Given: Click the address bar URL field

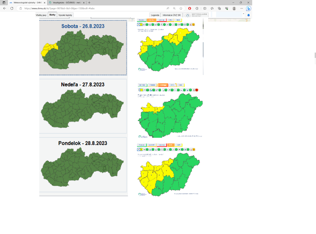Looking at the screenshot, I should pos(93,8).
